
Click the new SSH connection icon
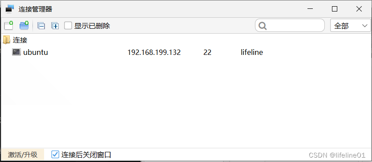[8, 26]
